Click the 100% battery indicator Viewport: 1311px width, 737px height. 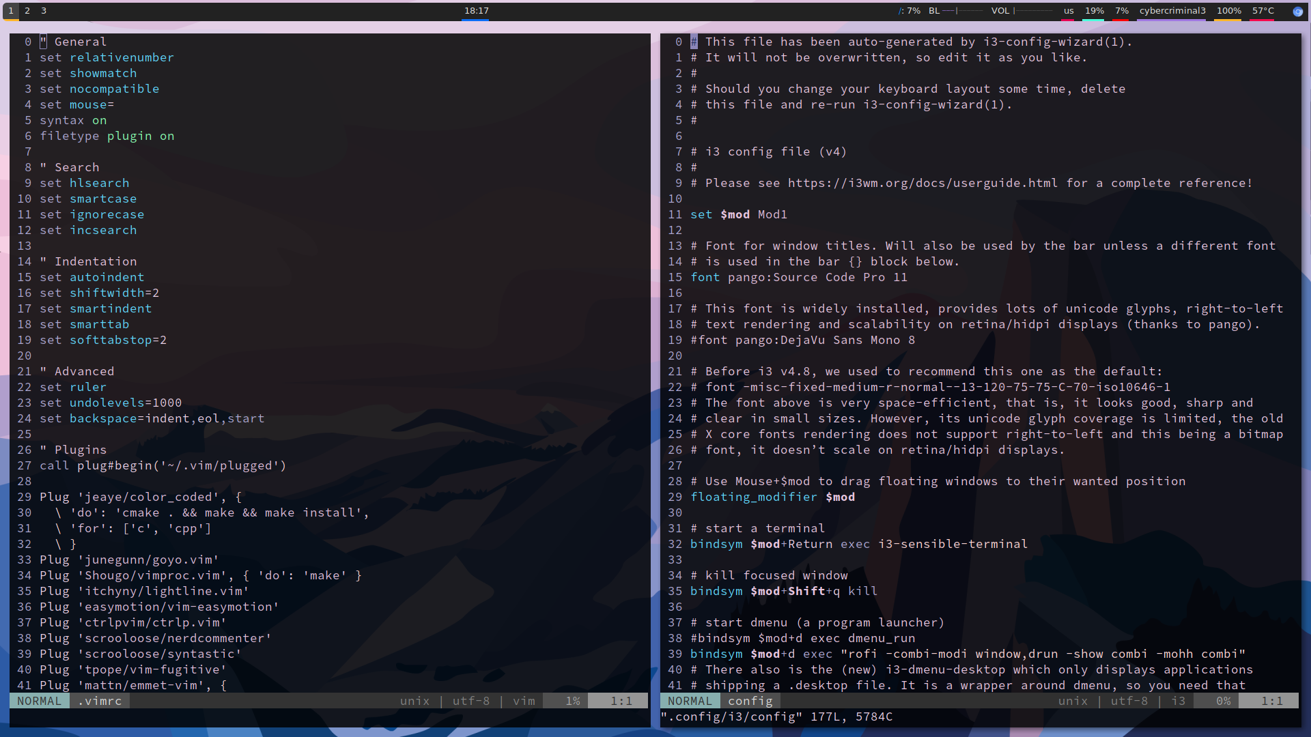1228,11
